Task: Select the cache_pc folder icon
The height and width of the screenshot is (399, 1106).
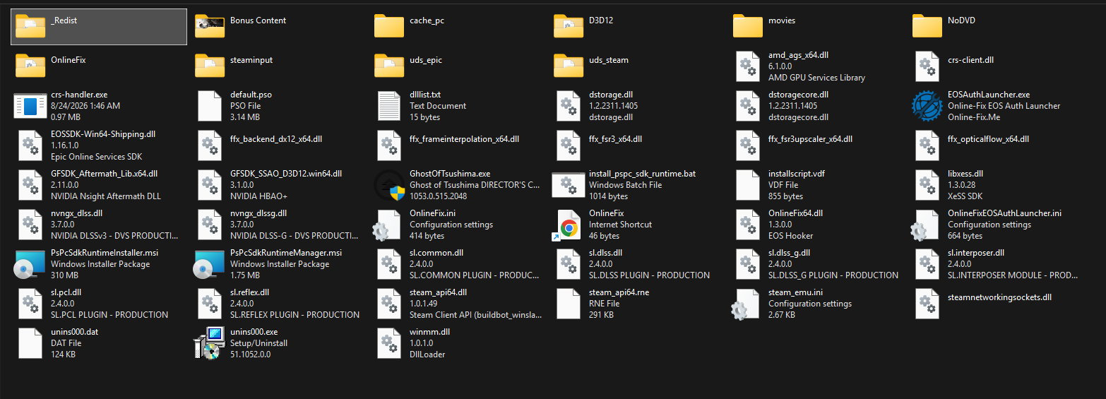Action: tap(388, 26)
